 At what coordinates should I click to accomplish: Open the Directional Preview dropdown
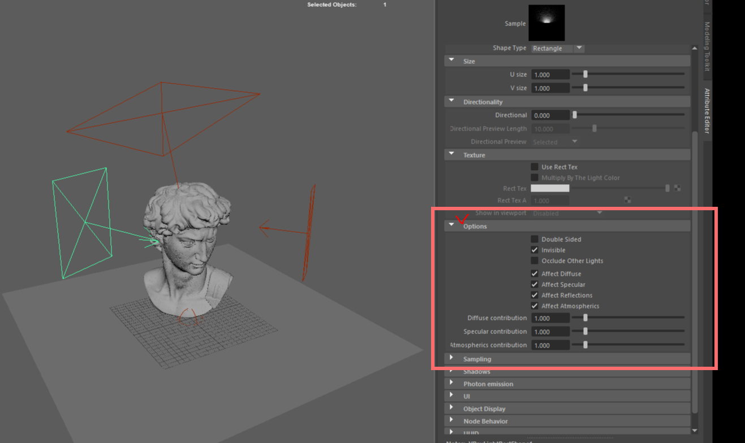[x=555, y=142]
